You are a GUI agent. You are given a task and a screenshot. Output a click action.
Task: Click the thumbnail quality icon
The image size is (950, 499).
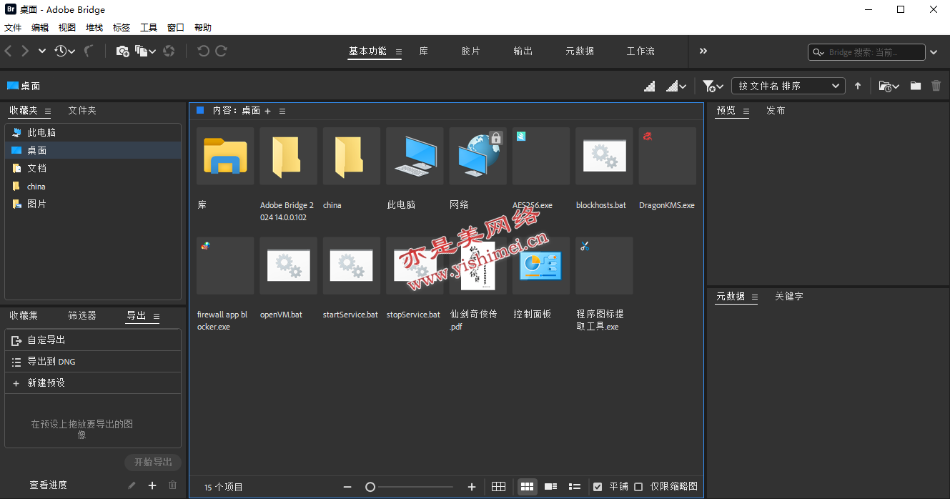point(649,86)
